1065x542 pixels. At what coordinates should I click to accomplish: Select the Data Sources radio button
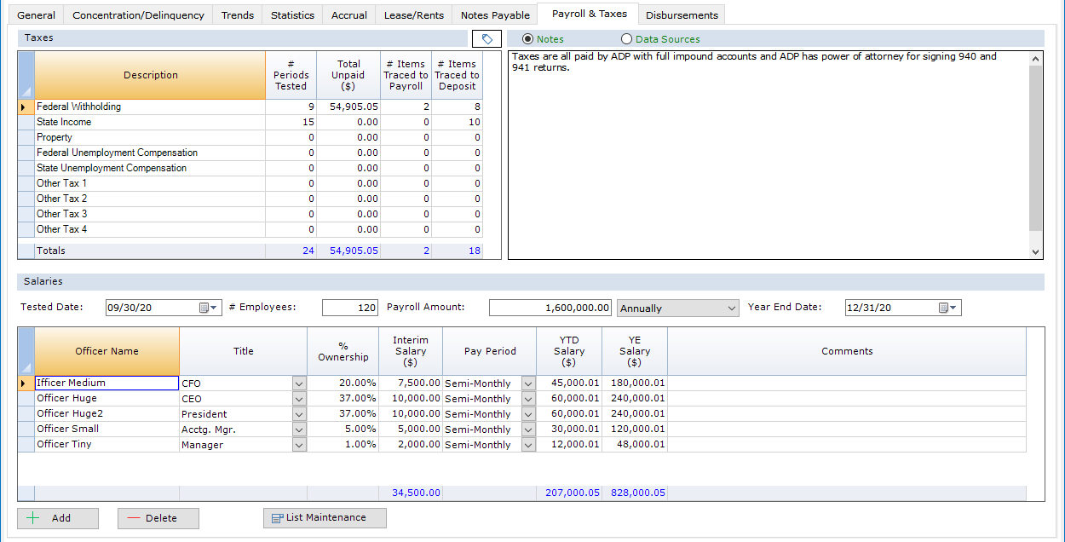(x=627, y=39)
